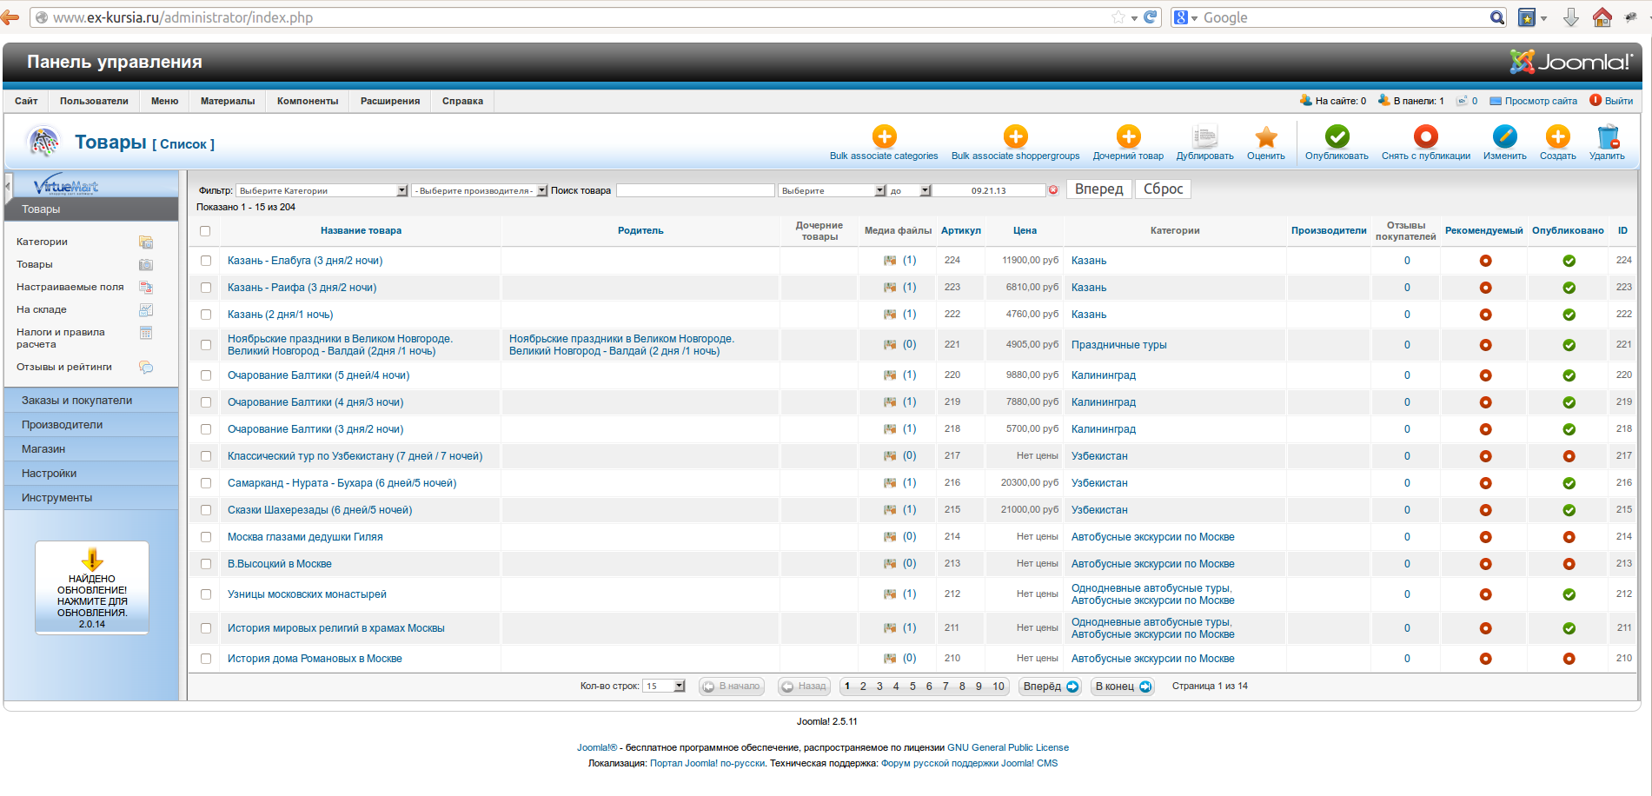1652x796 pixels.
Task: Click the Создать plus icon
Action: pos(1557,136)
